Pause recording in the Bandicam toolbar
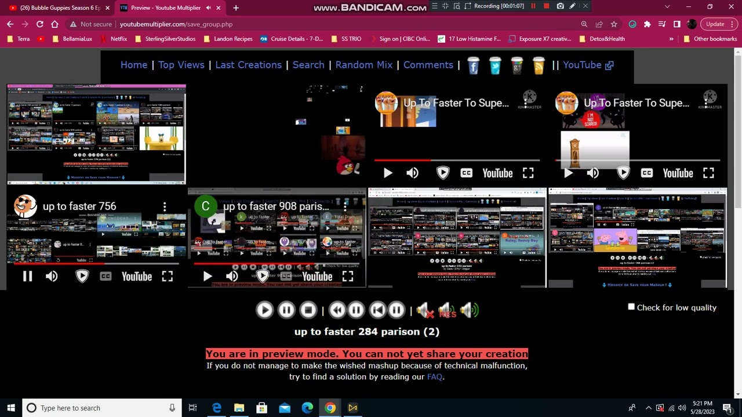Screen dimensions: 742x417 pyautogui.click(x=533, y=6)
